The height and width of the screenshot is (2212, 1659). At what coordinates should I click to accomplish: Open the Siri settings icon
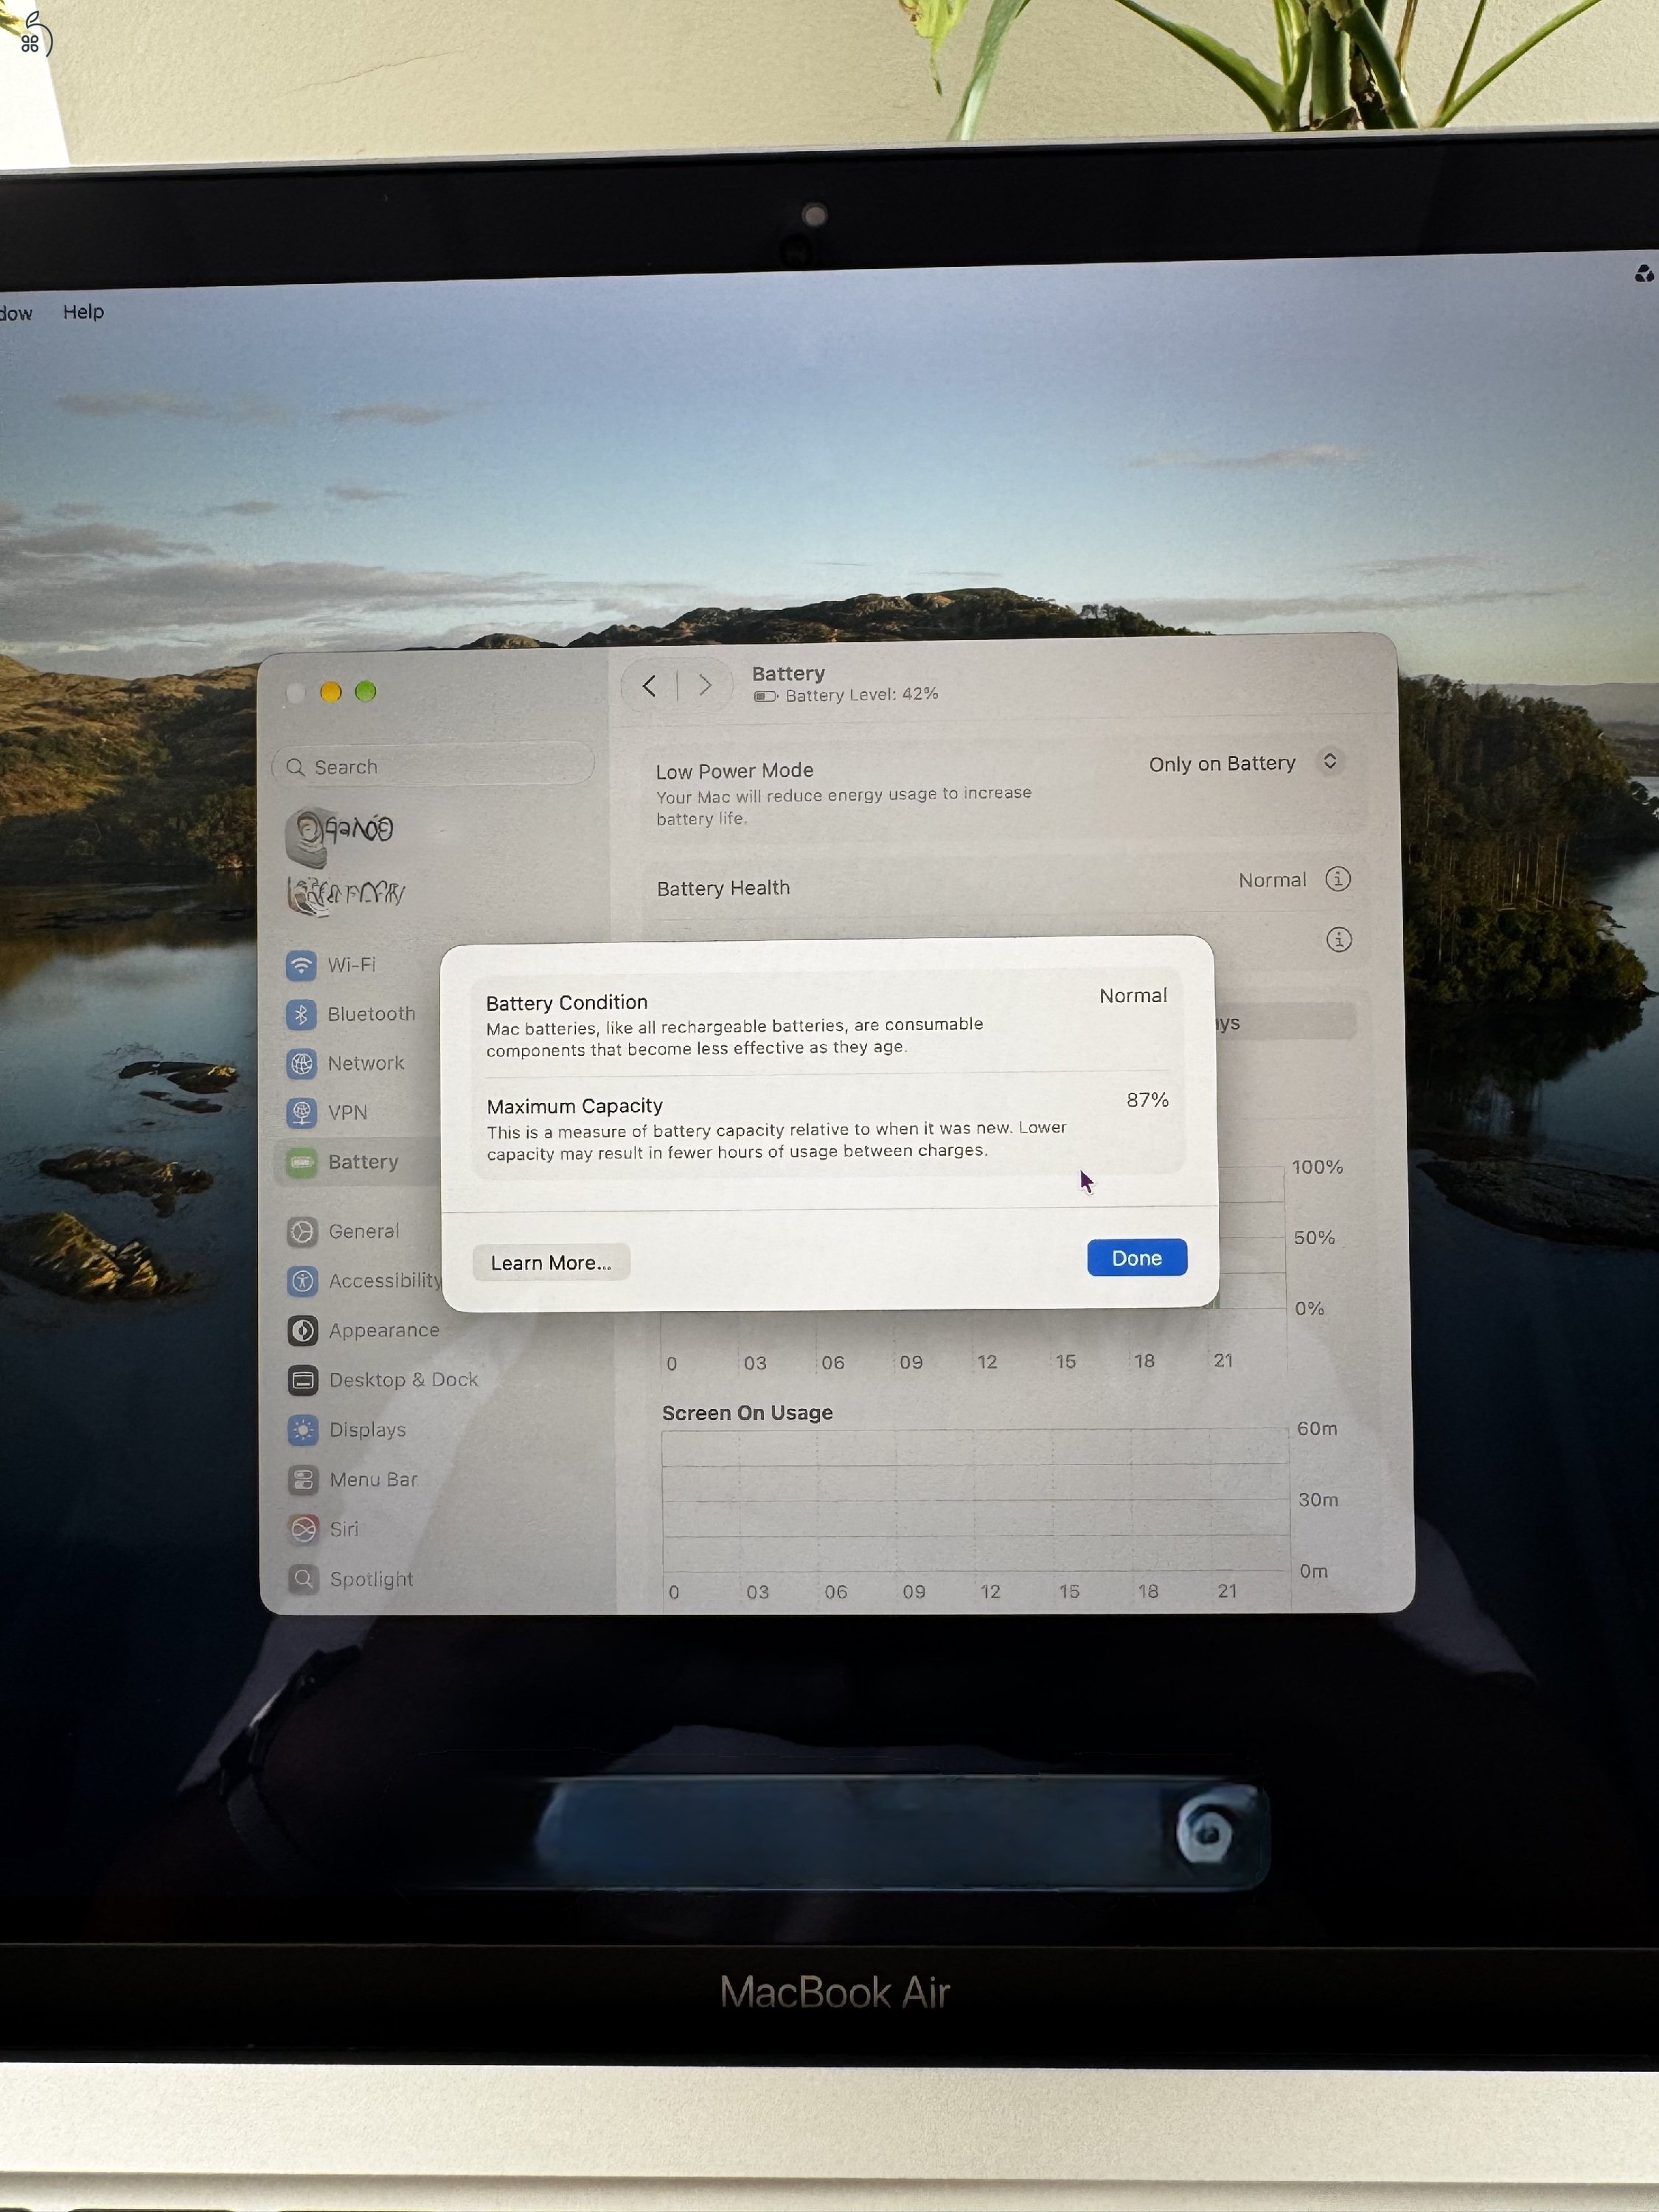[x=303, y=1529]
